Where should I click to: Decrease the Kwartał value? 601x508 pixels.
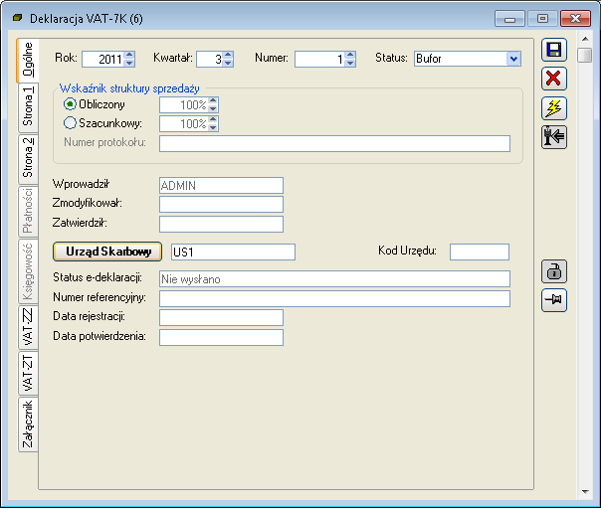coord(228,63)
